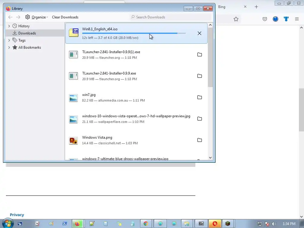Select the Windows Vista.png file name

click(97, 137)
